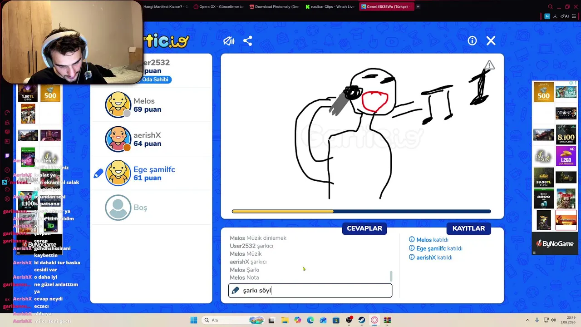The height and width of the screenshot is (327, 581).
Task: Click the ByNoGame logo in right ad
Action: [555, 244]
